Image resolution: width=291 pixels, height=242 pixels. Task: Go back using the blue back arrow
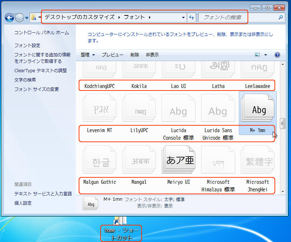9,18
